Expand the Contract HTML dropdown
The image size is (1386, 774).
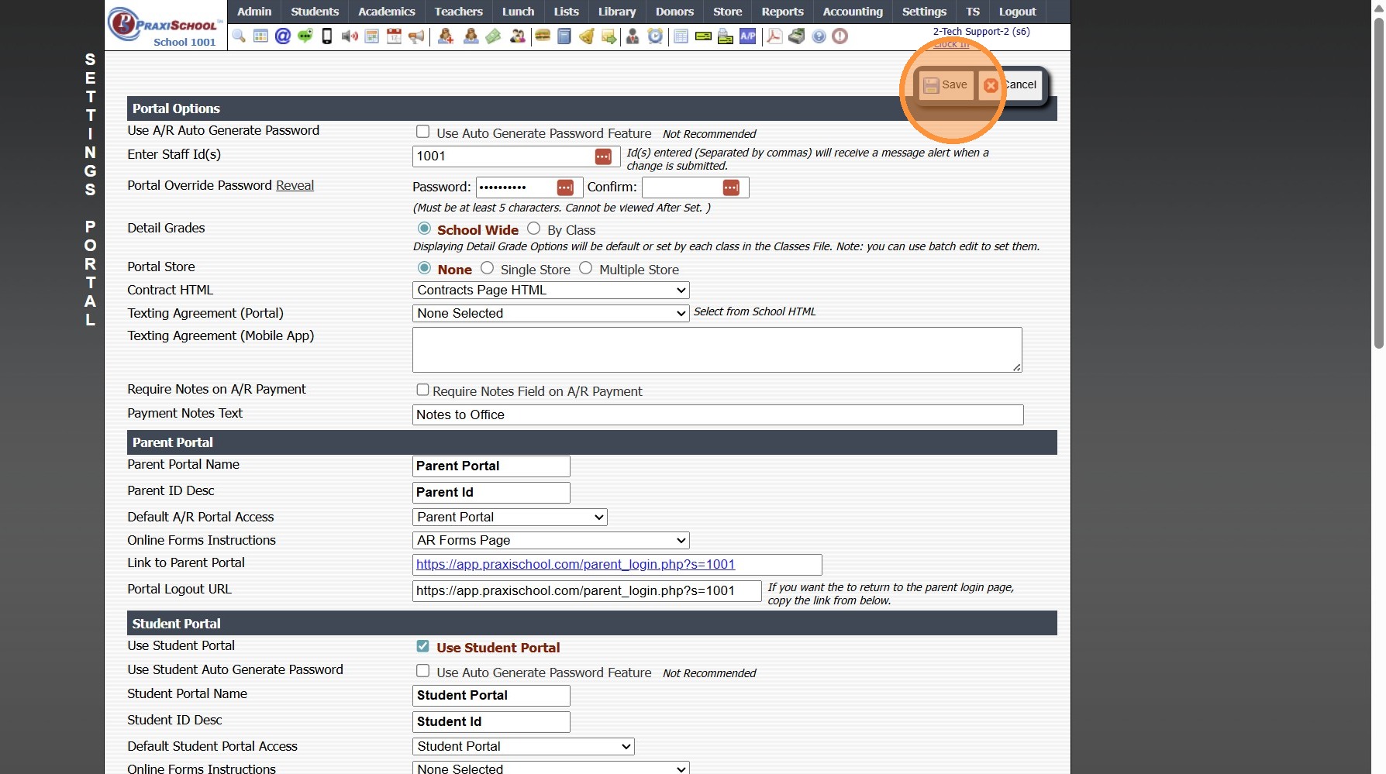pyautogui.click(x=551, y=290)
